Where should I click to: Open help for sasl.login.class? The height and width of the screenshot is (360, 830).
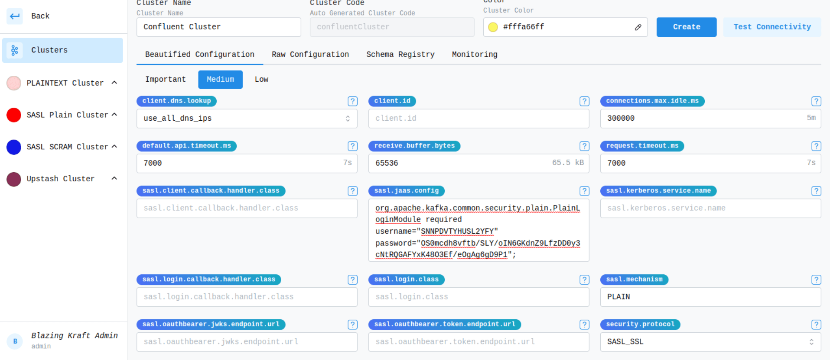pos(584,280)
